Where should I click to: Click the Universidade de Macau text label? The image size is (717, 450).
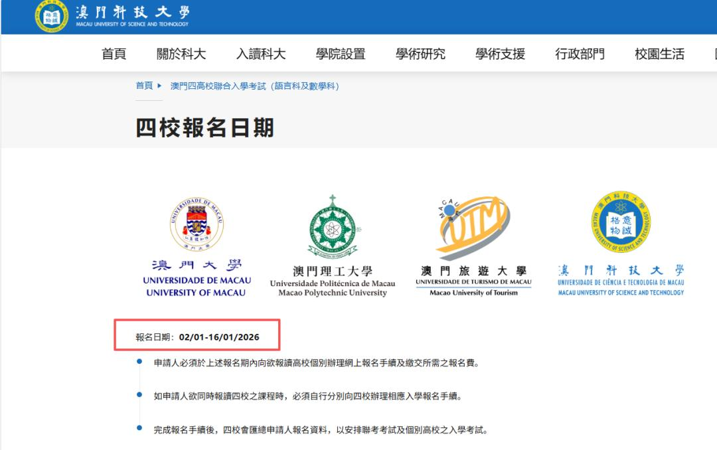point(197,280)
